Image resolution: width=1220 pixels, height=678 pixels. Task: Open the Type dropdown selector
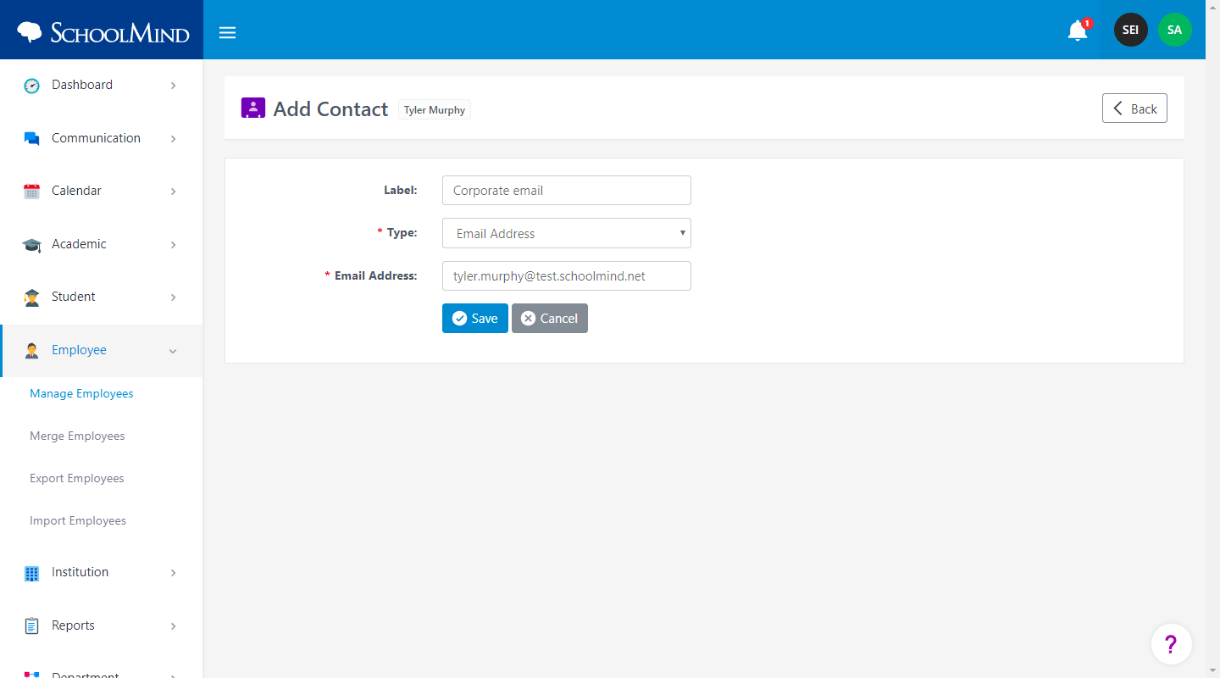click(x=566, y=233)
